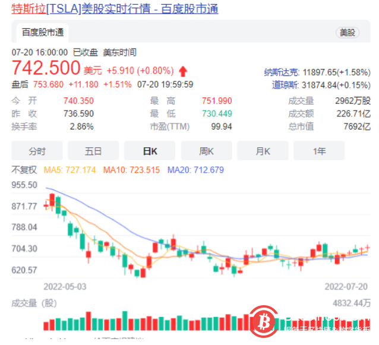Click the 2022-05-03 start date label
This screenshot has width=379, height=345.
pos(65,287)
